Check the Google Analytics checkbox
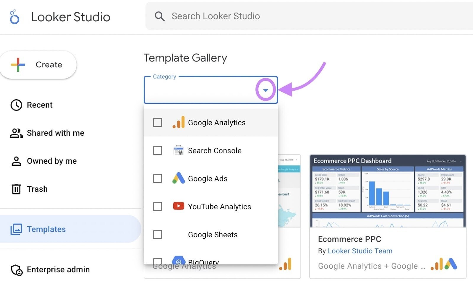 157,122
